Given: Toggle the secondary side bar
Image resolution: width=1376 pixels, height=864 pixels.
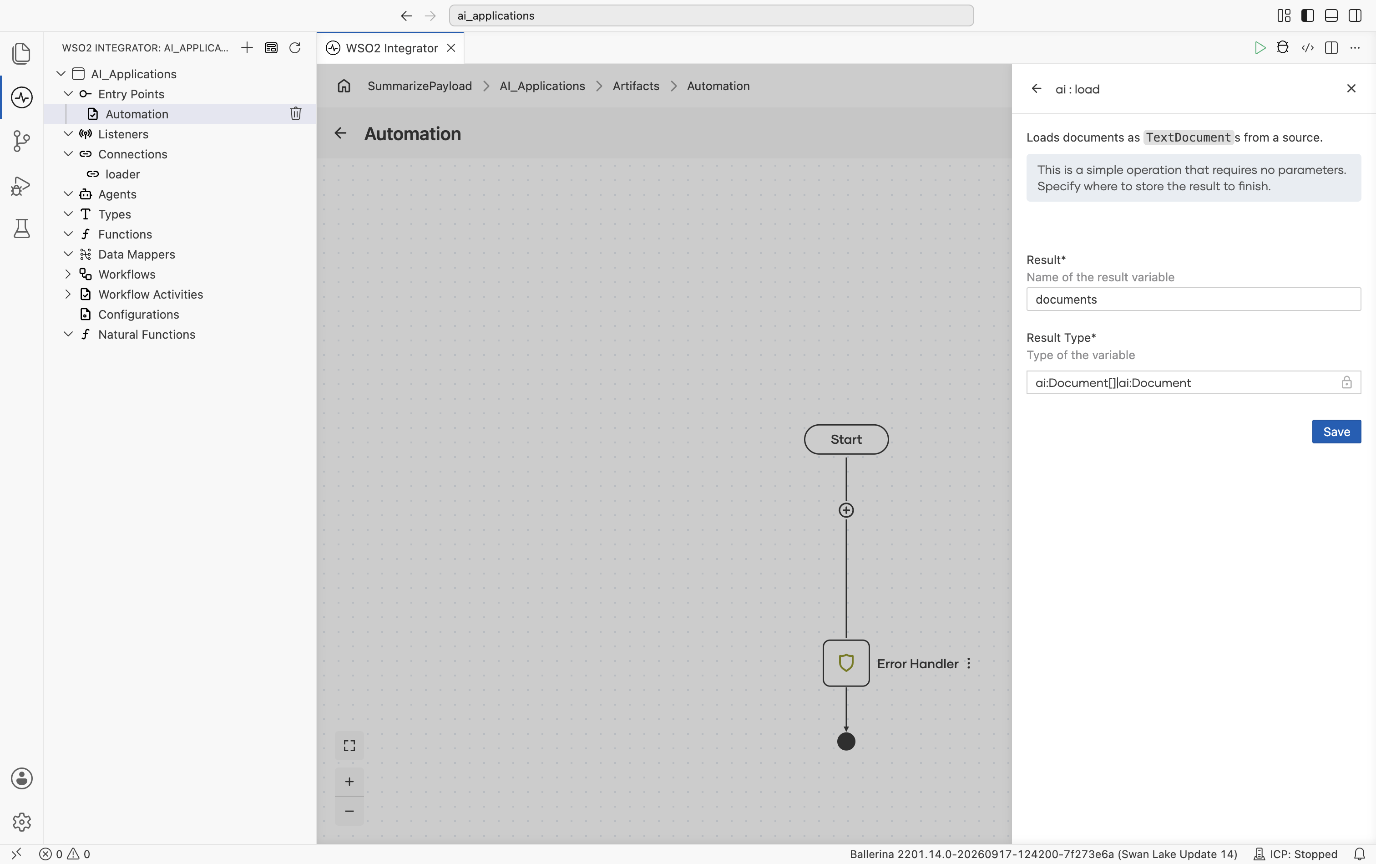Looking at the screenshot, I should click(x=1355, y=15).
